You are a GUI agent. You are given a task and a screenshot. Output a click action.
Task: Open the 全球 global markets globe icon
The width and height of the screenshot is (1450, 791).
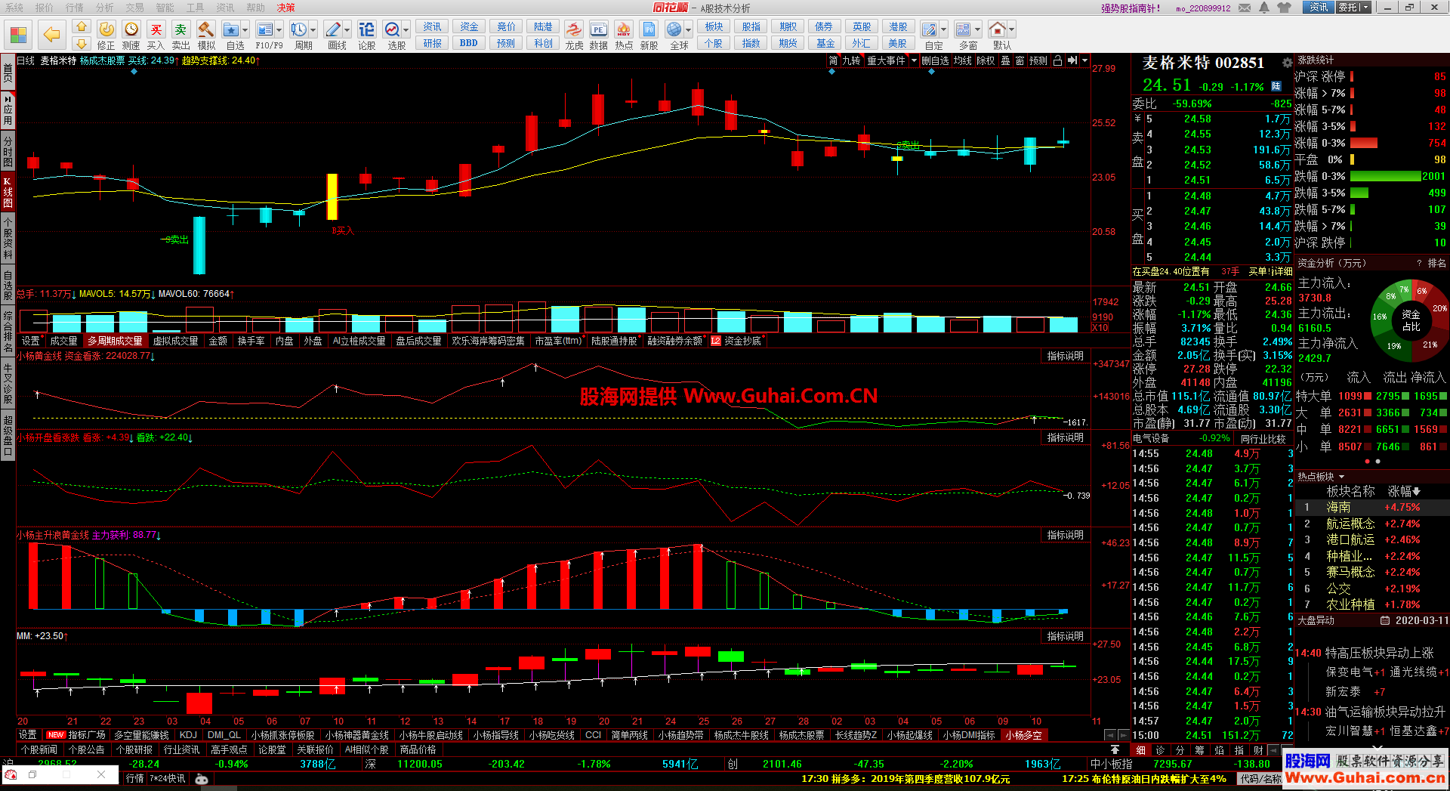(x=674, y=29)
